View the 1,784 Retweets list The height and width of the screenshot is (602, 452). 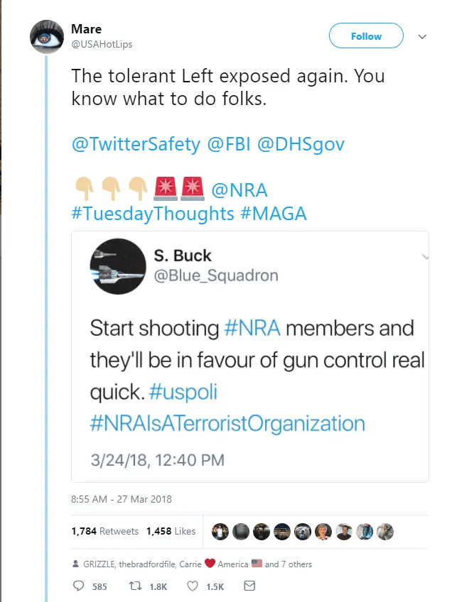tap(105, 530)
